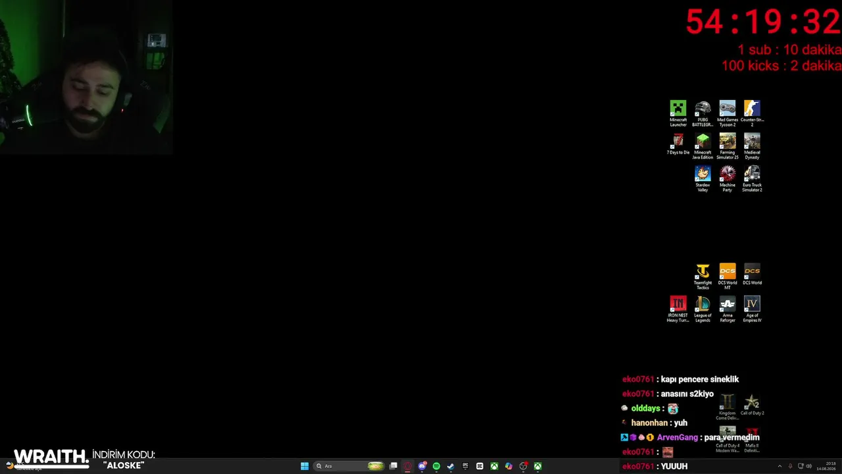Click the taskbar search box labeled Ara
Screen dimensions: 842x474
[x=349, y=466]
